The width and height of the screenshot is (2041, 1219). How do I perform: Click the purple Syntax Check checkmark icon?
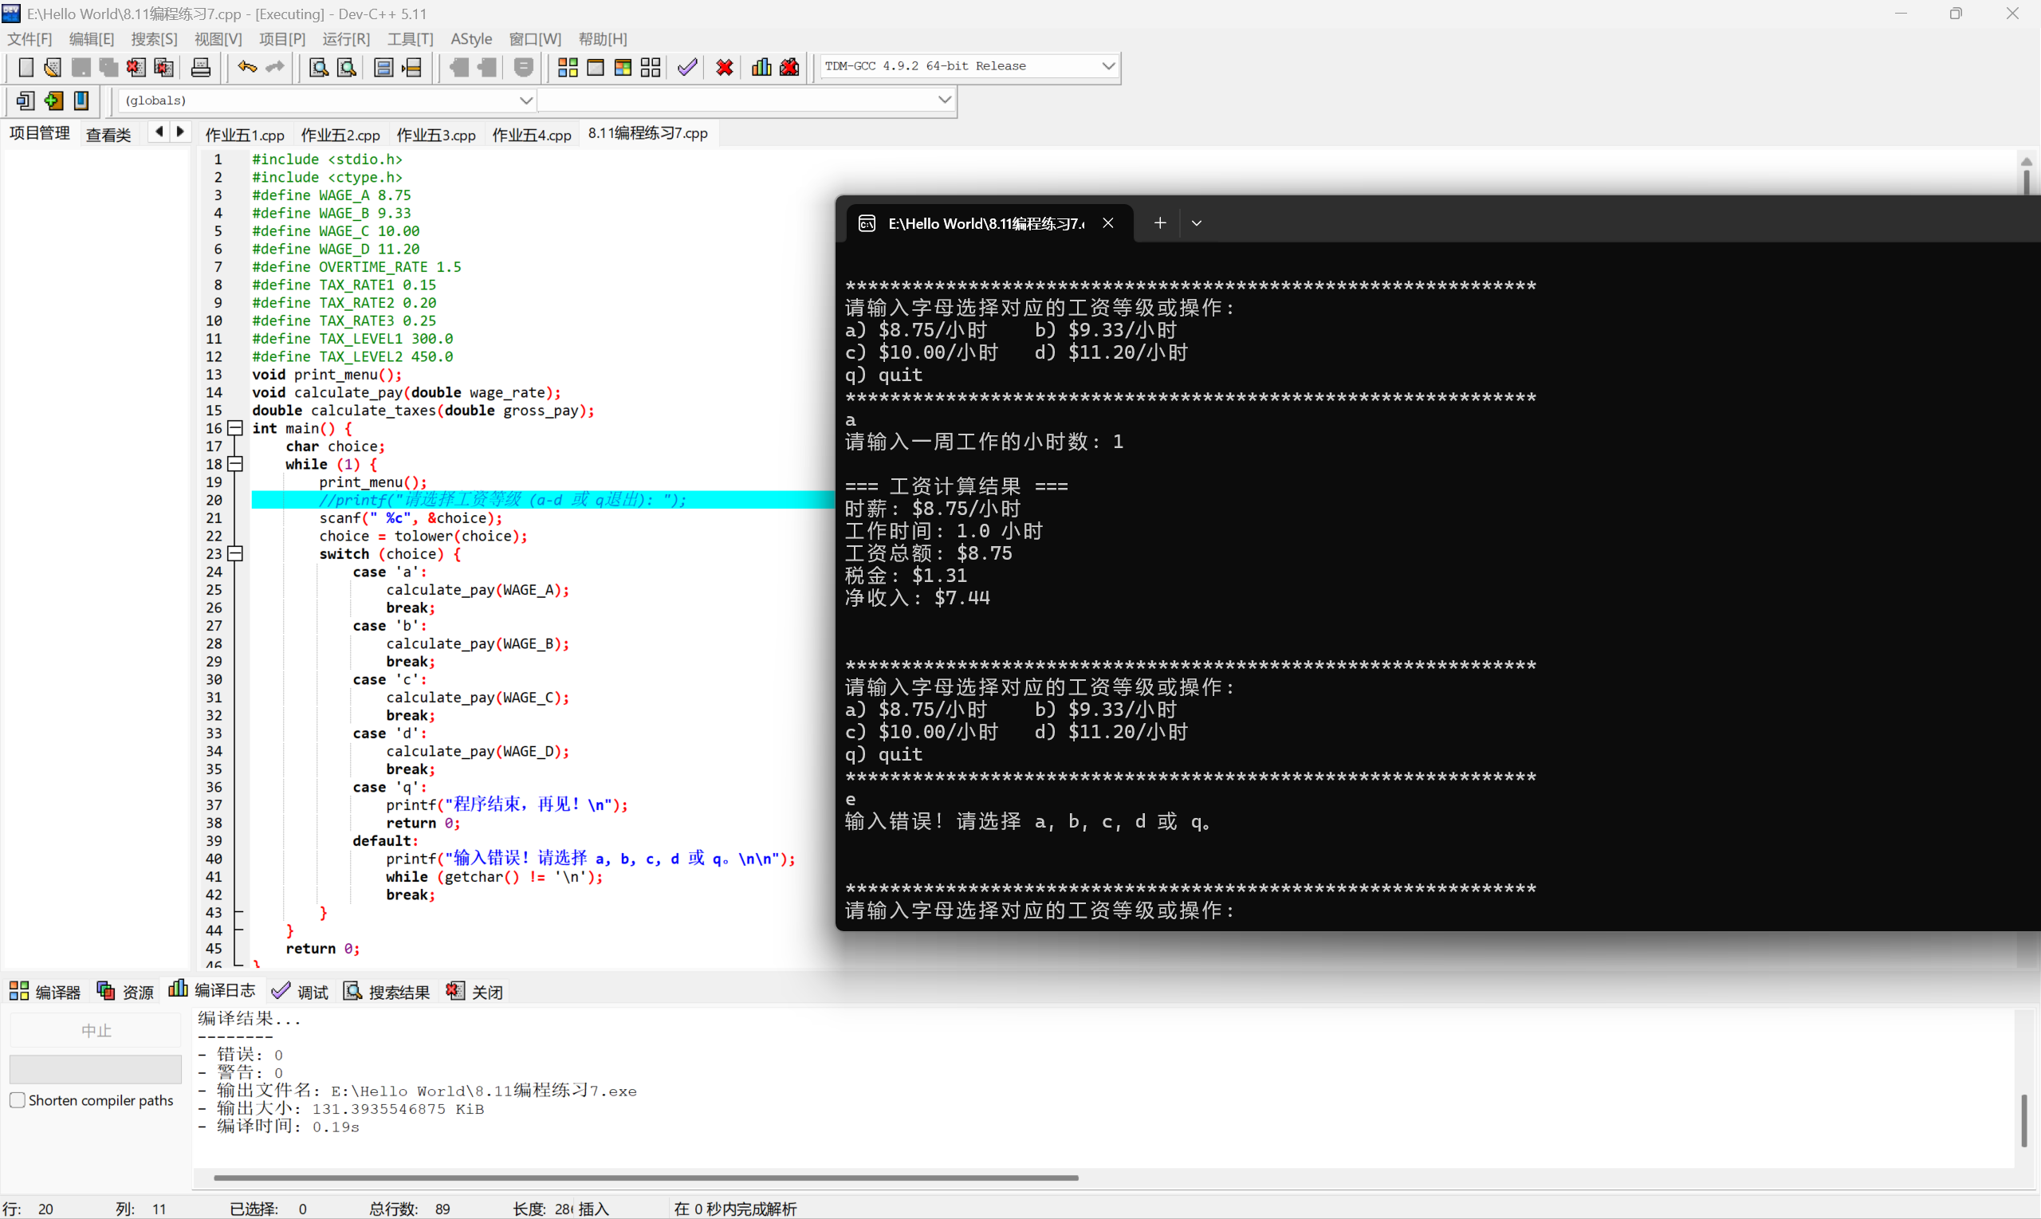pyautogui.click(x=687, y=67)
